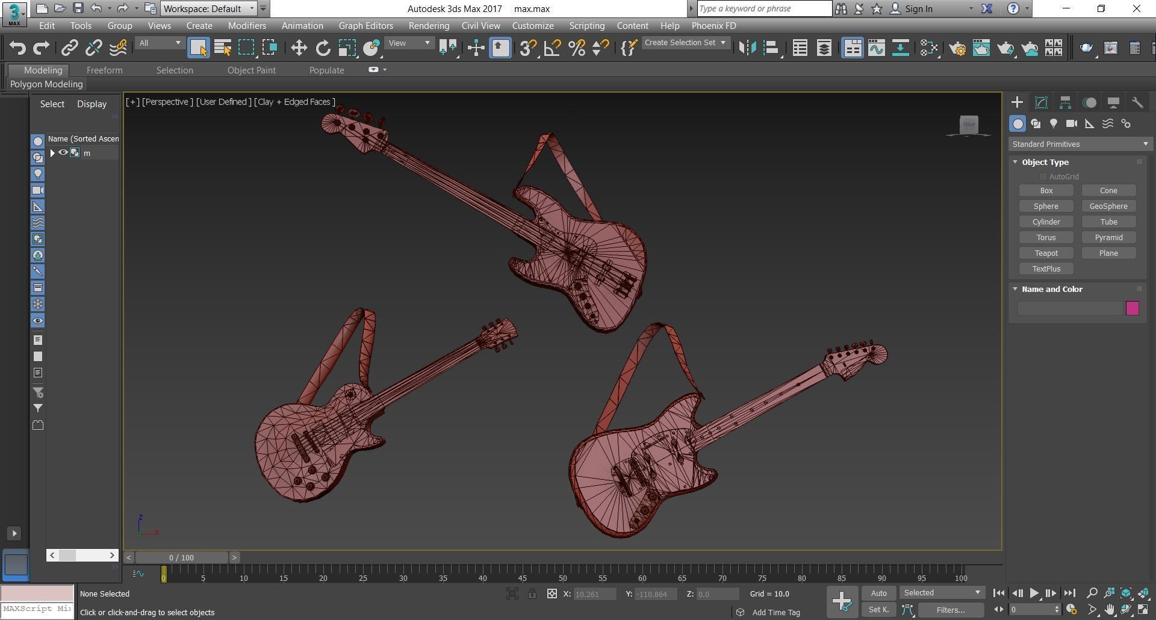The image size is (1156, 620).
Task: Toggle Window/Crossing selection mode
Action: (x=270, y=48)
